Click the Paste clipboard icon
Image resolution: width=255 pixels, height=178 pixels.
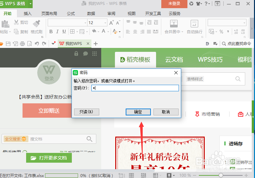5,24
